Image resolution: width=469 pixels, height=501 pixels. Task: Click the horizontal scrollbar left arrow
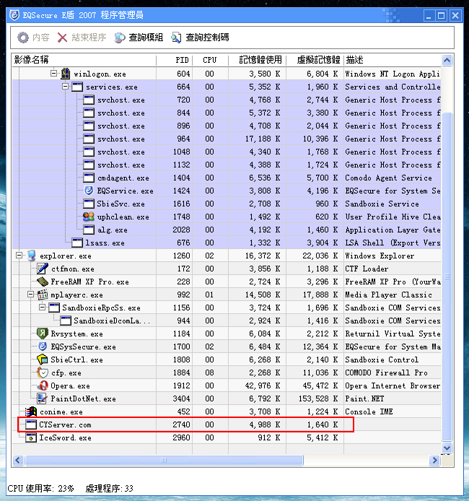pos(17,460)
